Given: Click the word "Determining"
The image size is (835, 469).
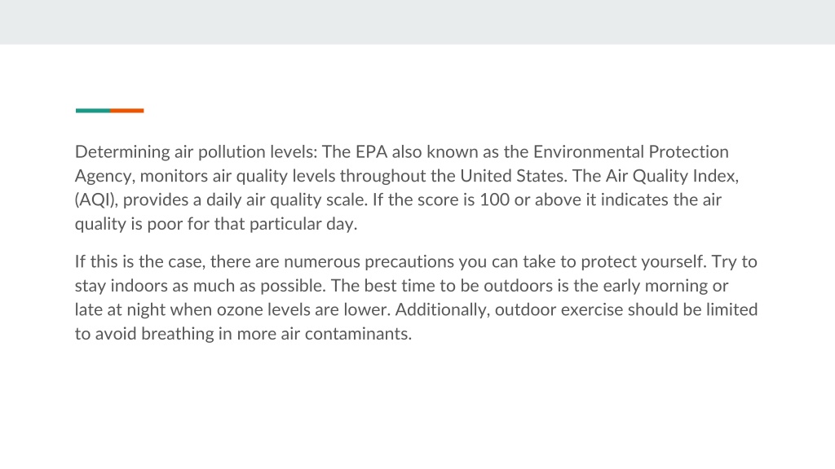Looking at the screenshot, I should (122, 152).
